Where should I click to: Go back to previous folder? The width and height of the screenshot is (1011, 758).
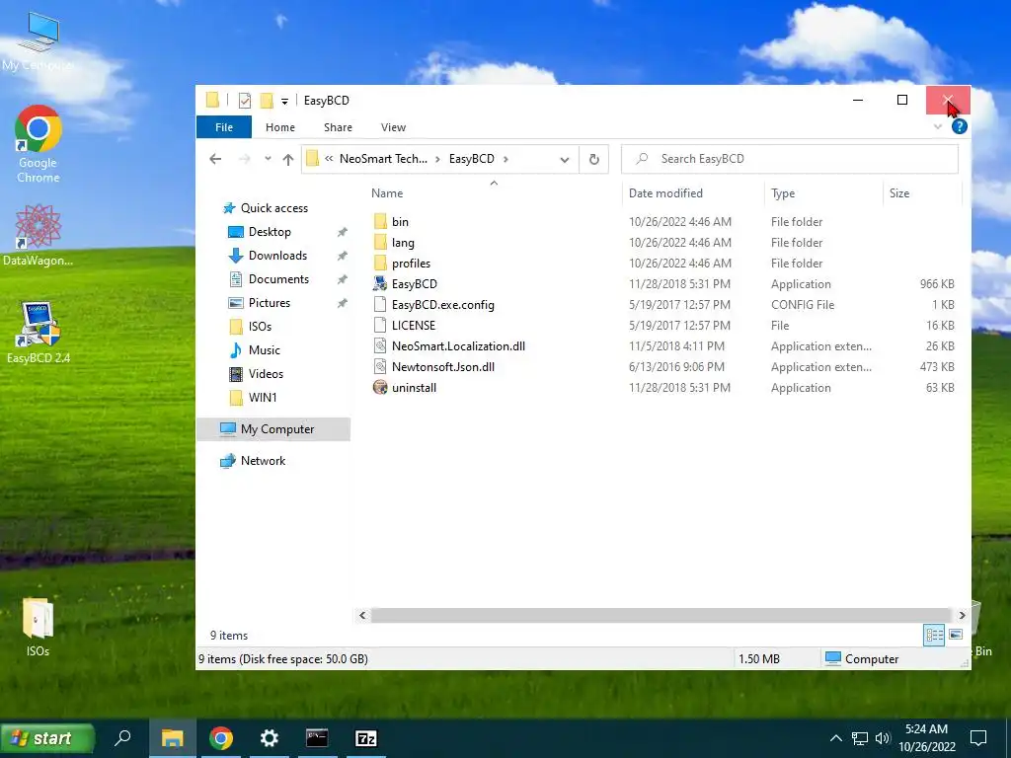(x=215, y=159)
